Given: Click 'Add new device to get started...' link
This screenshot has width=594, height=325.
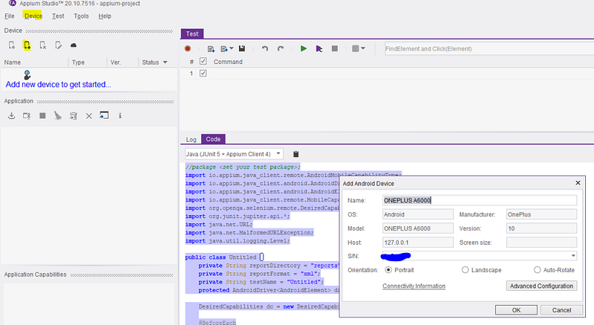Looking at the screenshot, I should point(59,85).
